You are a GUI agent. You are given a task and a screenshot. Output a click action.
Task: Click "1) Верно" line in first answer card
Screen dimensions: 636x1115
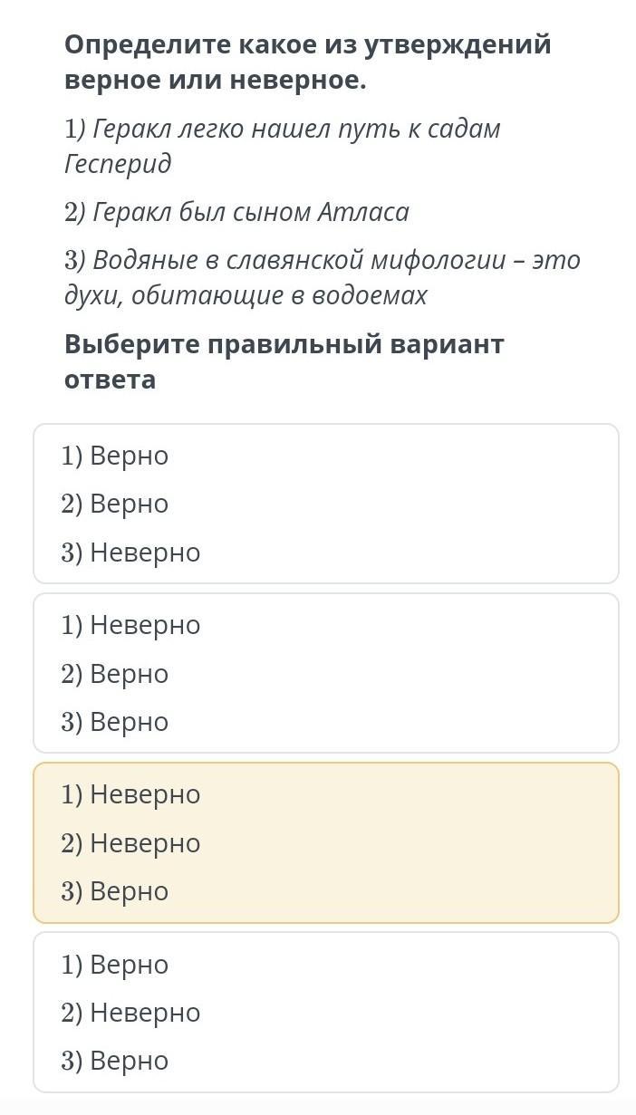(x=115, y=456)
